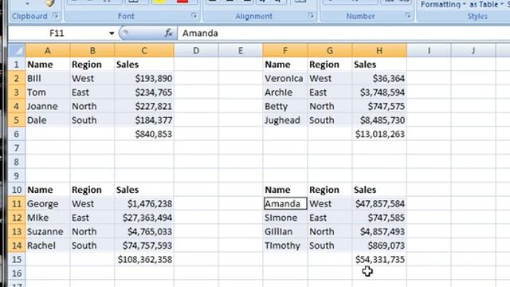The image size is (510, 287).
Task: Click the cell containing Simone
Action: 285,218
